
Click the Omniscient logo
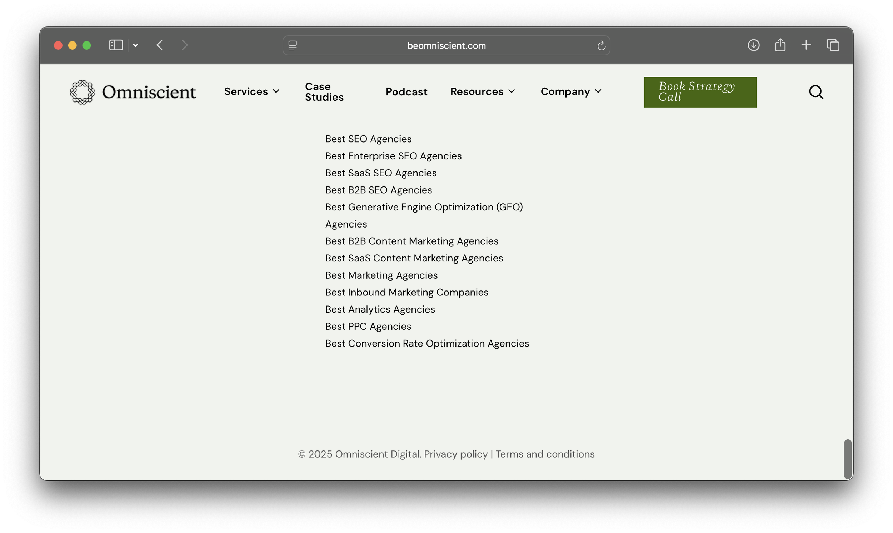pos(133,92)
